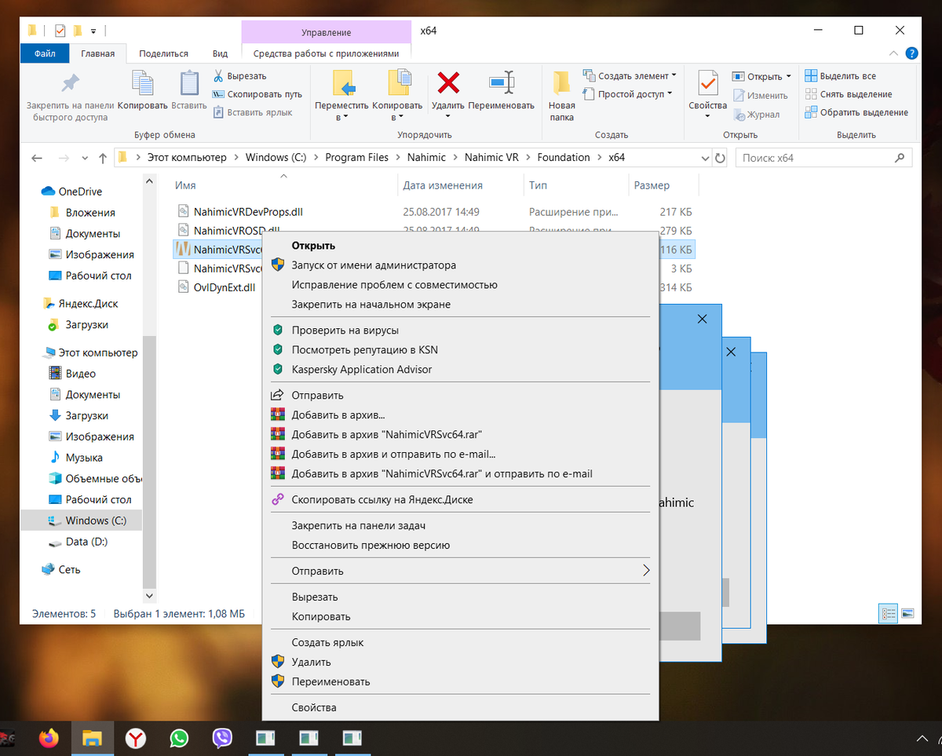Viewport: 942px width, 756px height.
Task: Click Изменить in the ribbon
Action: point(760,96)
